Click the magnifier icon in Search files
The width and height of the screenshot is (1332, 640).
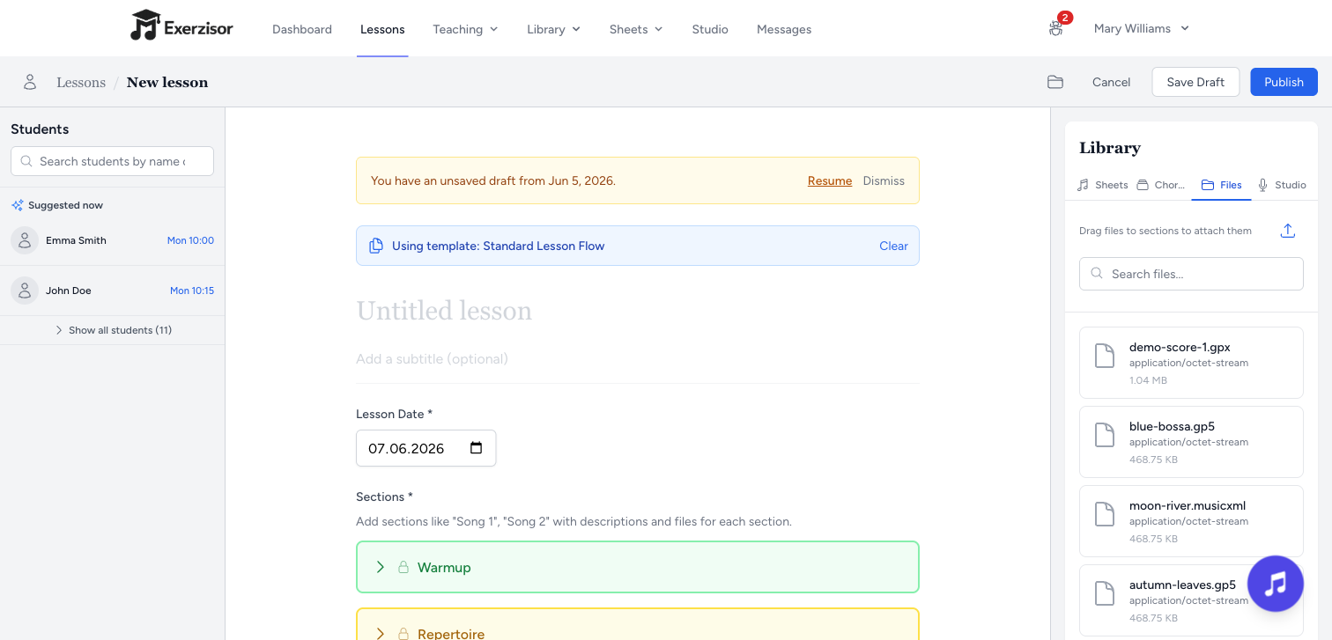1097,274
